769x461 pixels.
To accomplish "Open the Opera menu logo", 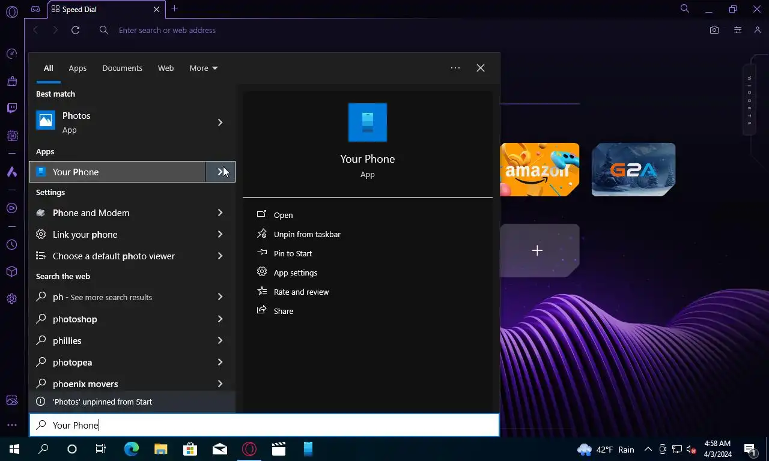I will (11, 11).
